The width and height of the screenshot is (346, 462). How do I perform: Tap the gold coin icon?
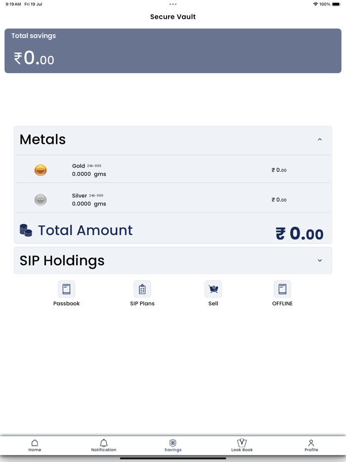(41, 170)
